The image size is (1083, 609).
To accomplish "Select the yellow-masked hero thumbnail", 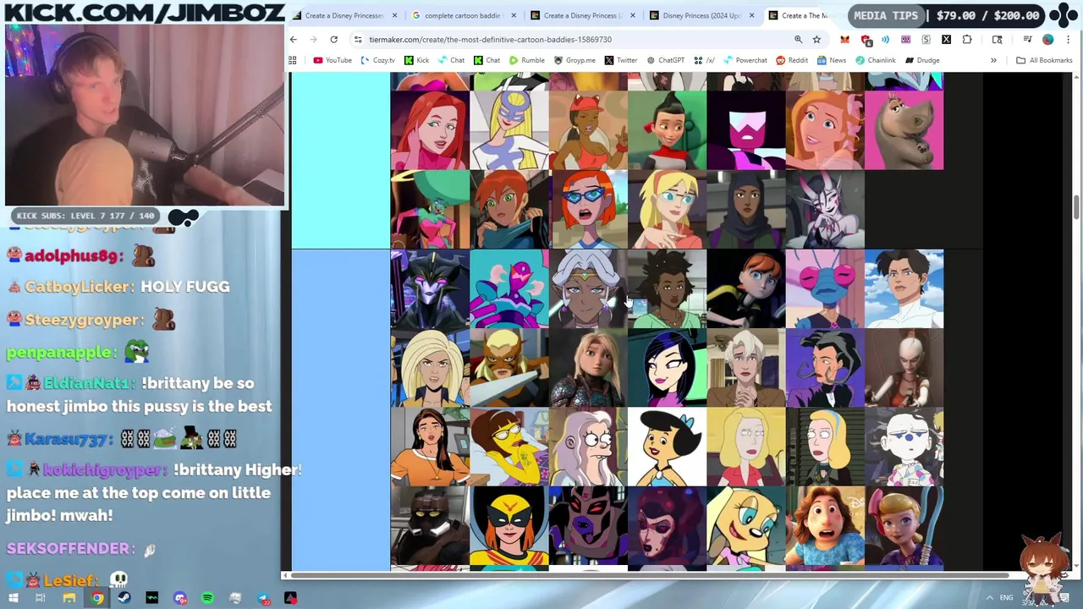I will tap(509, 526).
